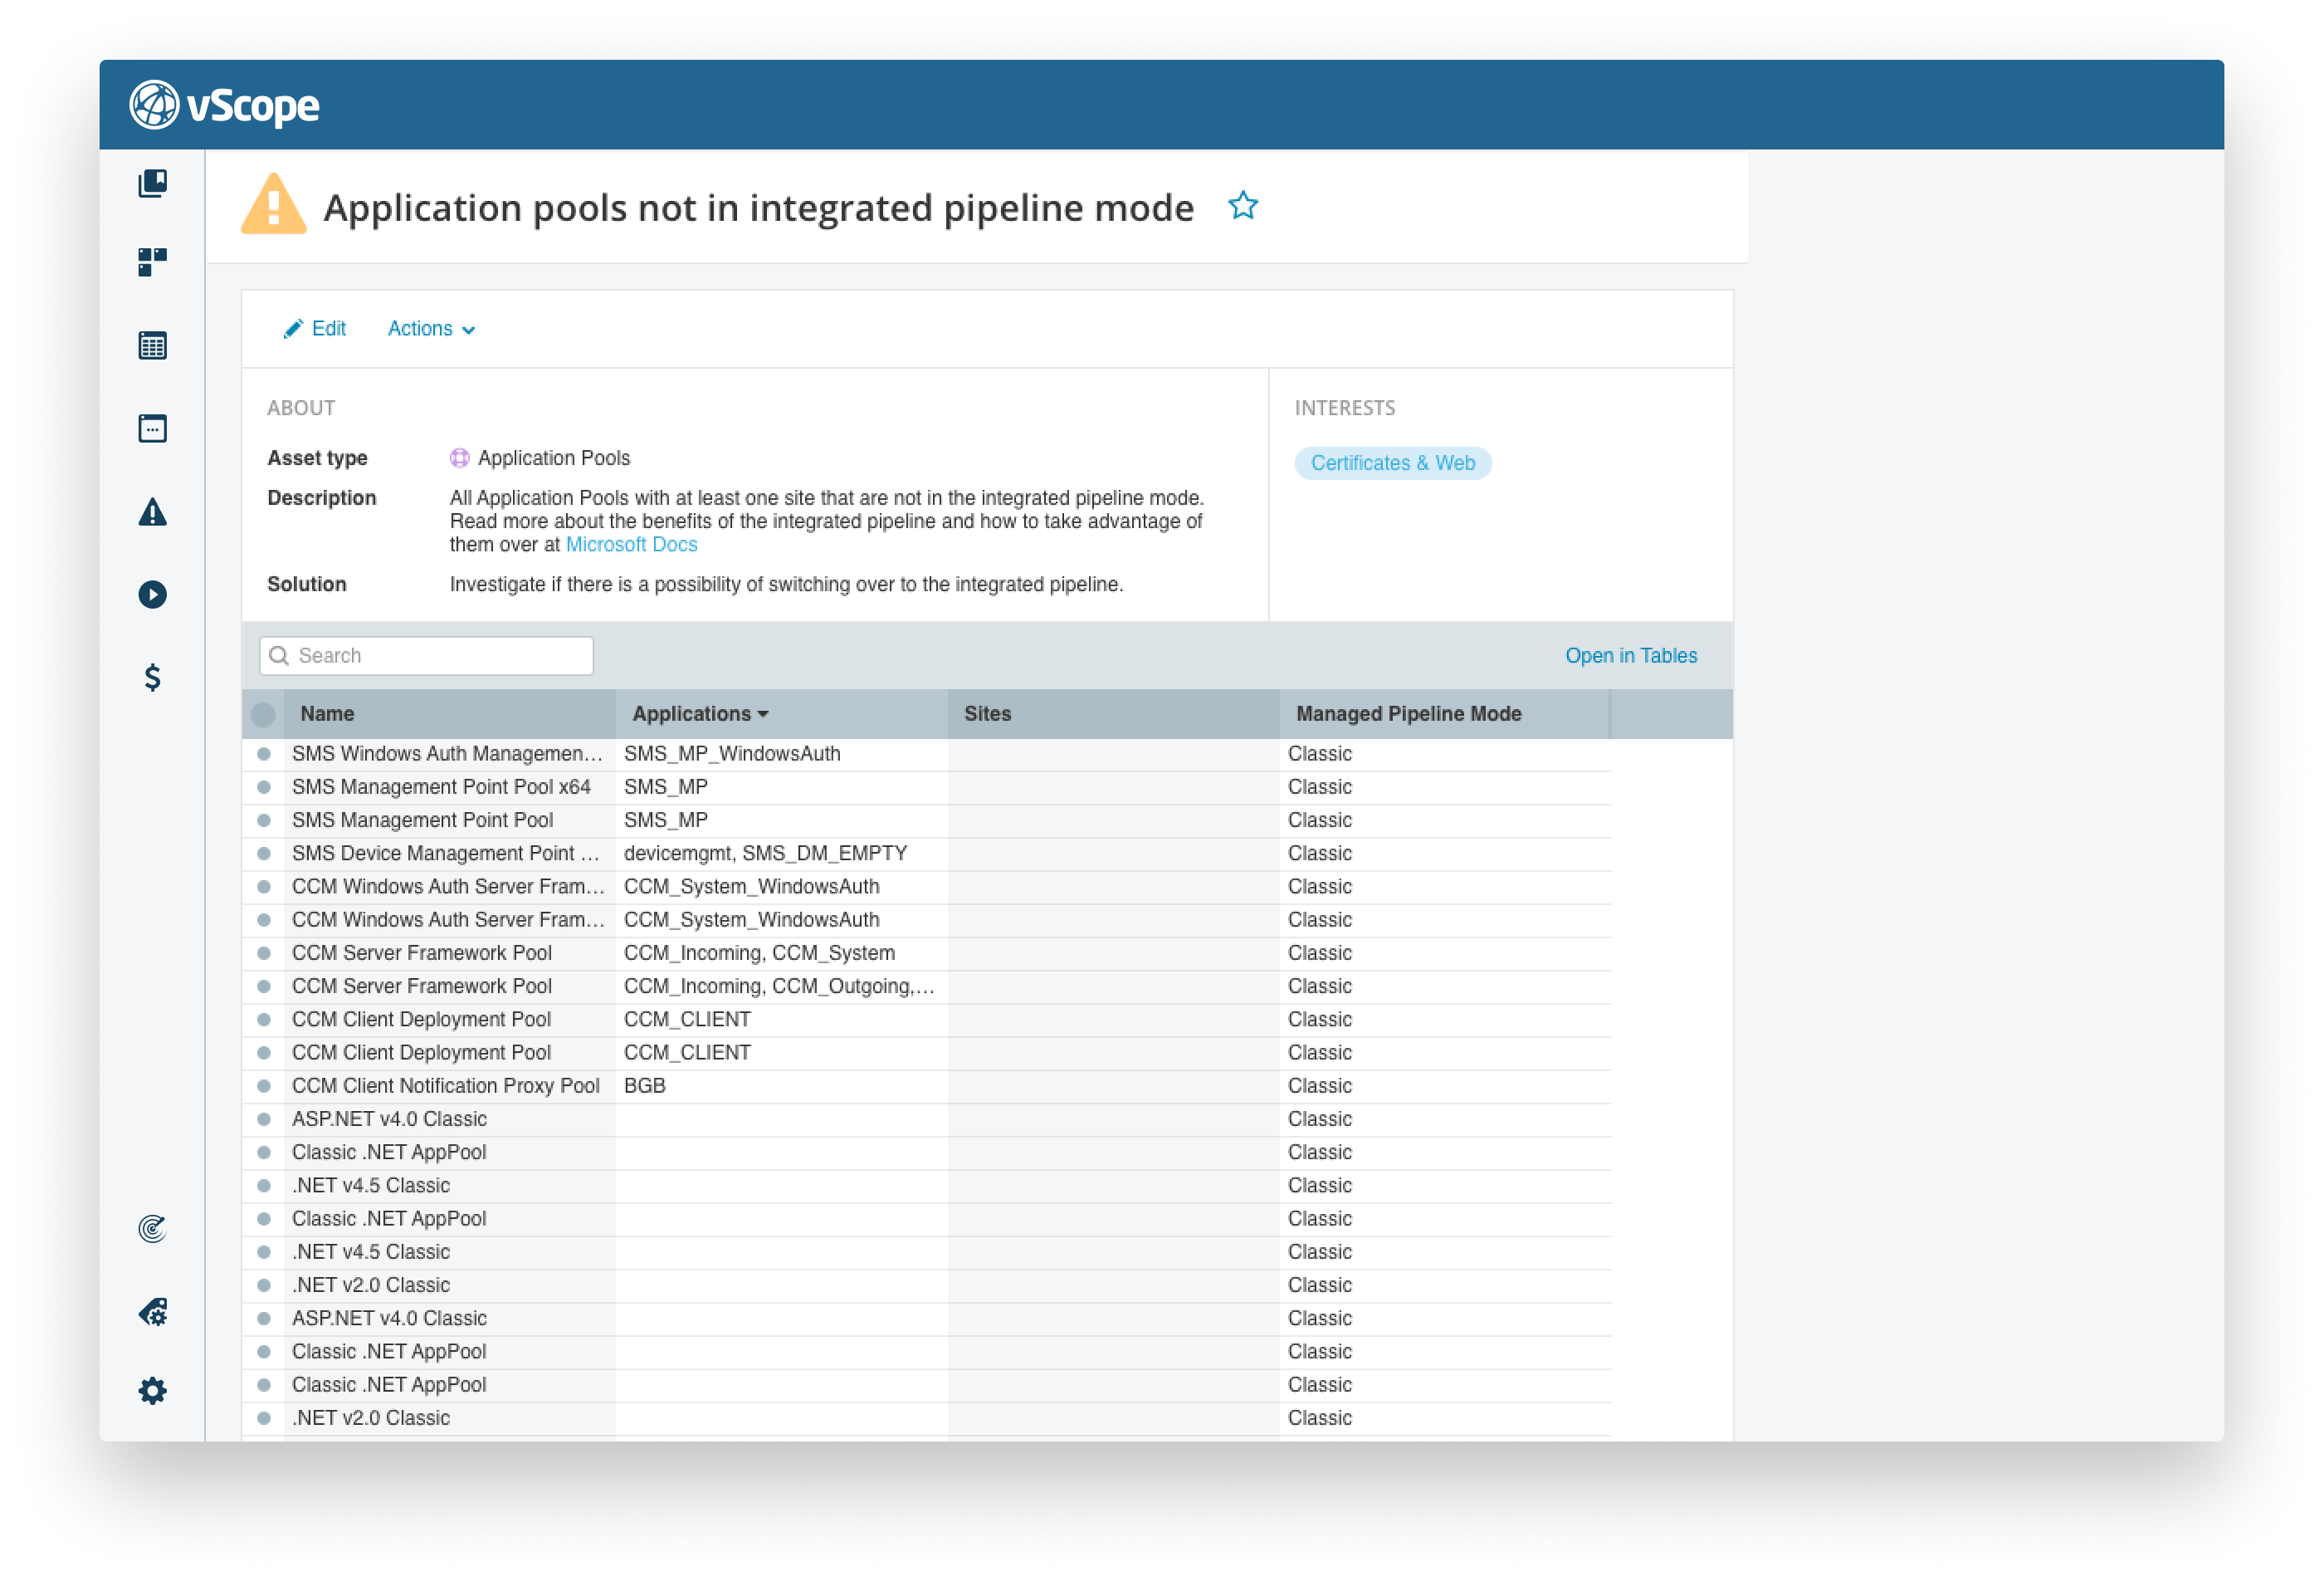Open the radar discovery icon in sidebar
Viewport: 2324px width, 1581px height.
pyautogui.click(x=152, y=1228)
